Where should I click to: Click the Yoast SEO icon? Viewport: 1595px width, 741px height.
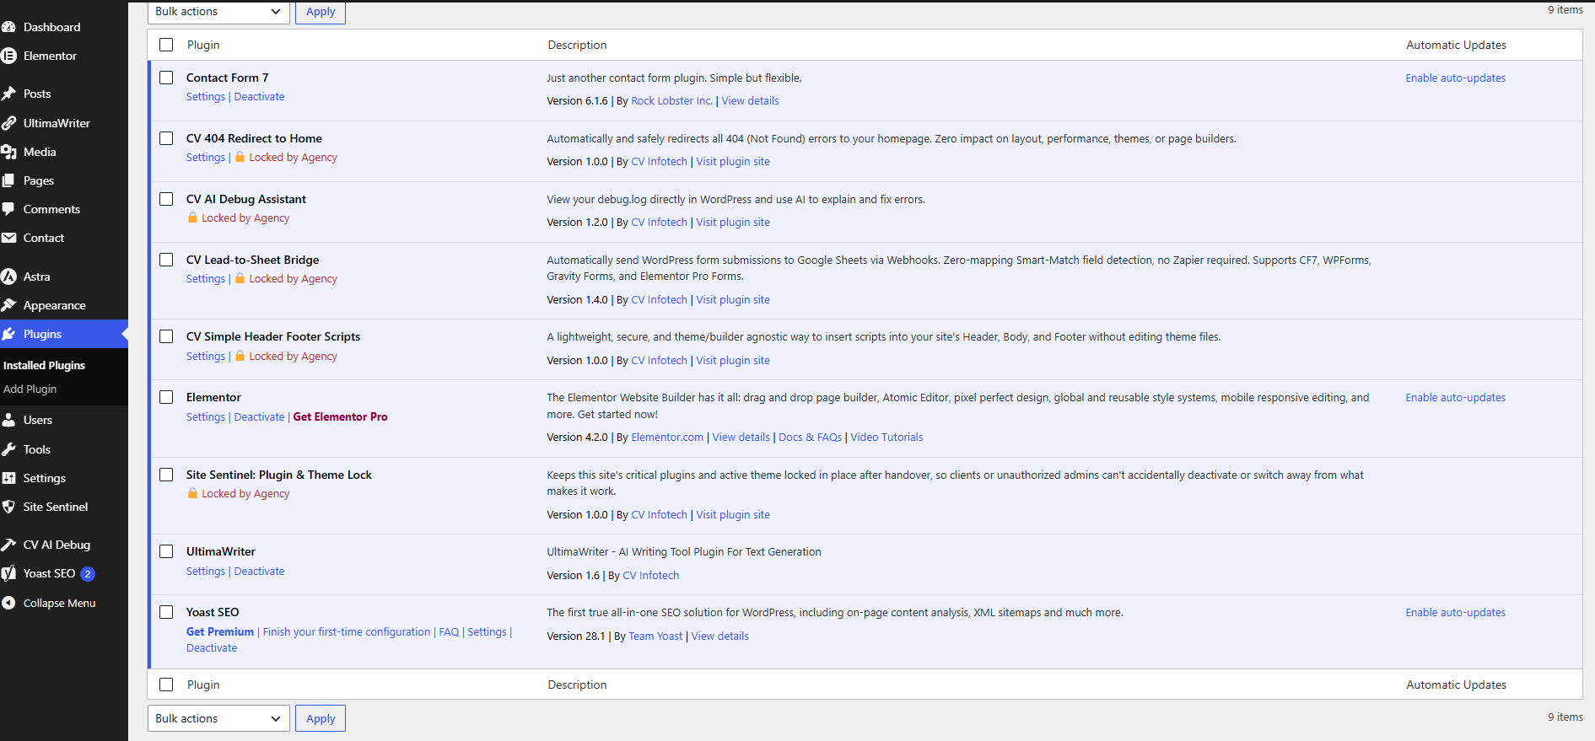click(9, 573)
